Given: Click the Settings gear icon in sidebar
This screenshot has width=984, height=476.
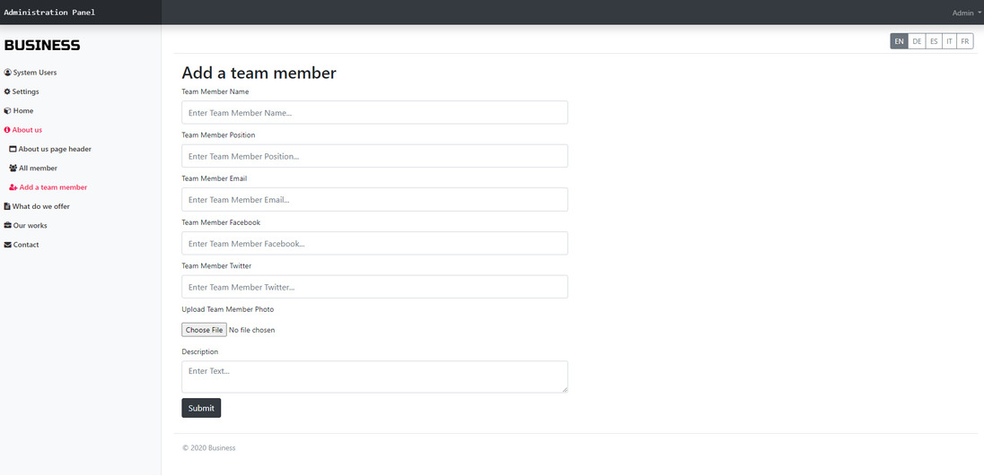Looking at the screenshot, I should [7, 91].
